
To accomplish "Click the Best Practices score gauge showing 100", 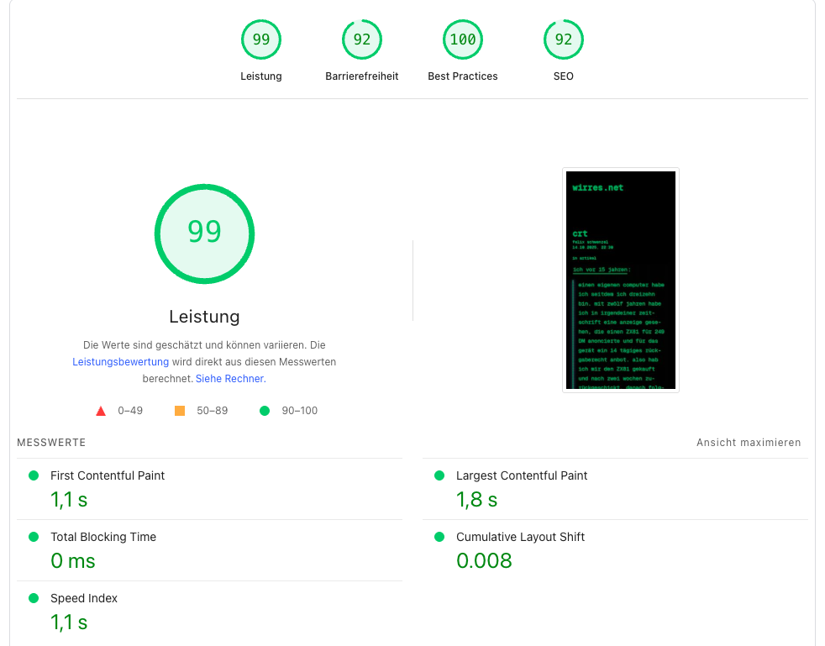I will (x=463, y=39).
